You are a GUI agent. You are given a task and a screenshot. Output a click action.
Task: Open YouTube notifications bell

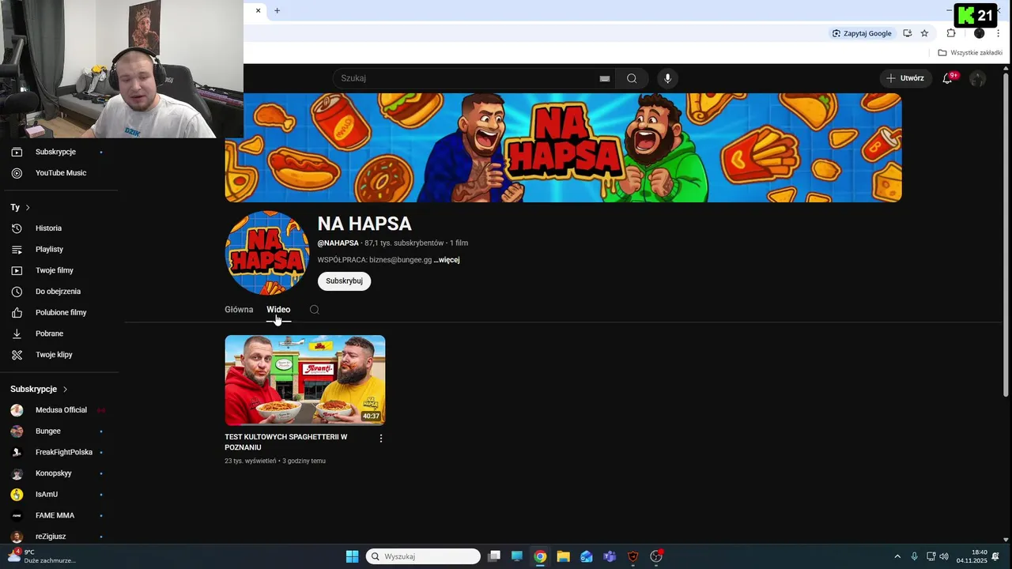coord(947,78)
